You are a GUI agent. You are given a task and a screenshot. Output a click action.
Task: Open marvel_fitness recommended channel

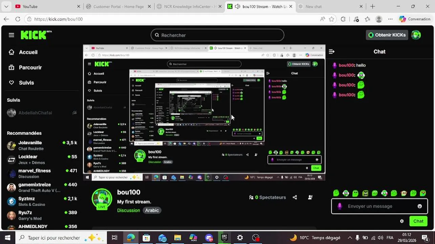[42, 174]
